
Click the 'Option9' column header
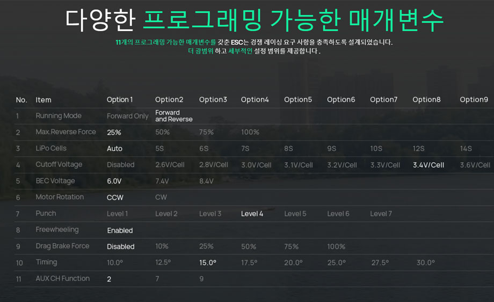474,100
